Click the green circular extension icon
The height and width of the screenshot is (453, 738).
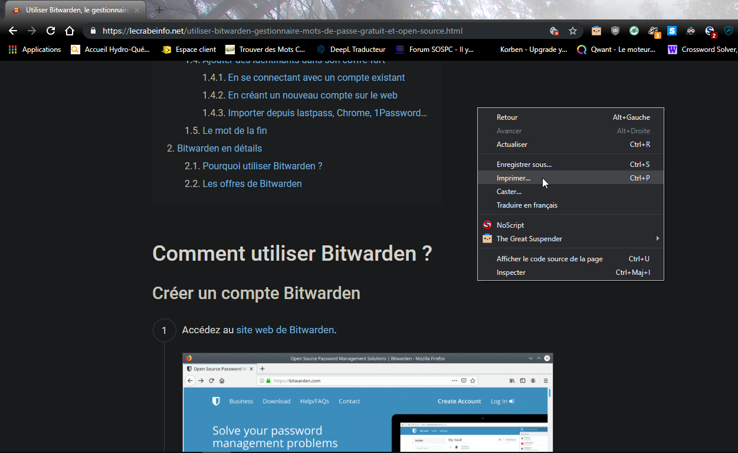[634, 31]
